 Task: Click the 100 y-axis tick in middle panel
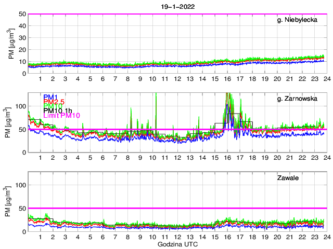coord(20,106)
